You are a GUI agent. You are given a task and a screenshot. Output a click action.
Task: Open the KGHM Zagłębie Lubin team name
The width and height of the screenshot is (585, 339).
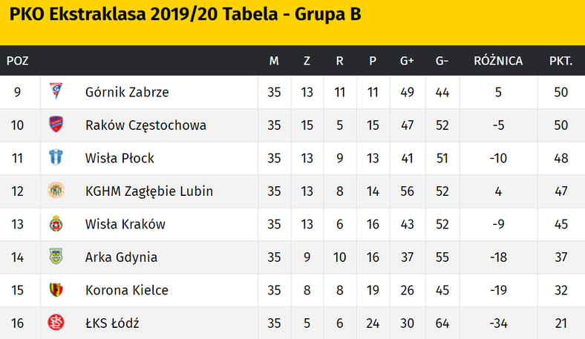click(149, 191)
